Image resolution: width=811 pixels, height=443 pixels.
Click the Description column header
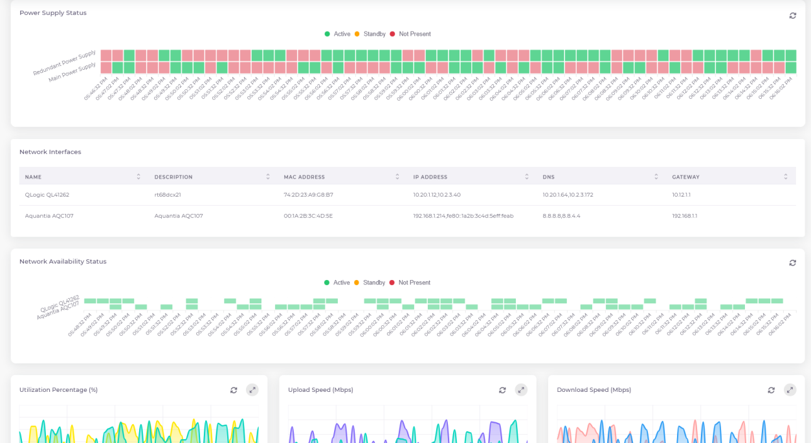pos(173,177)
